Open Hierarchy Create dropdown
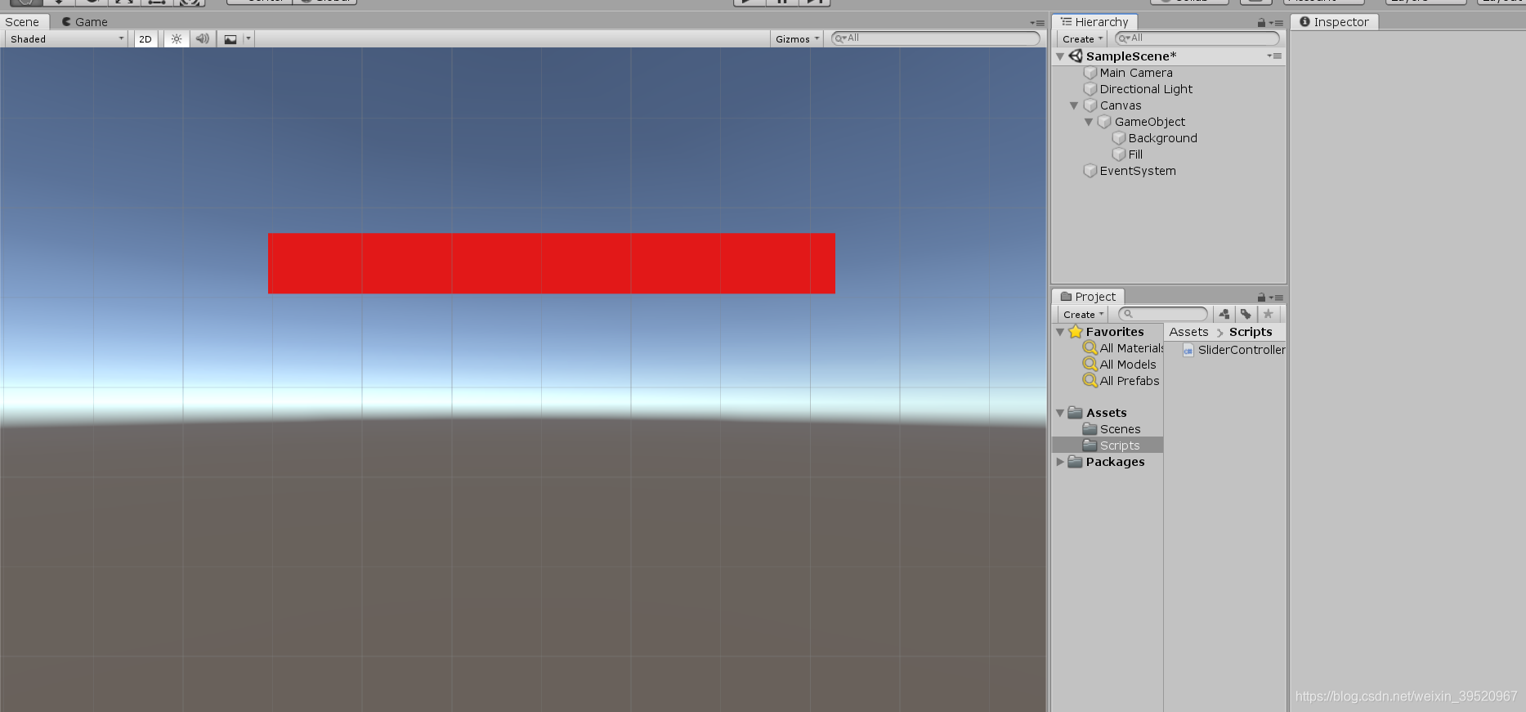The image size is (1526, 712). coord(1082,38)
